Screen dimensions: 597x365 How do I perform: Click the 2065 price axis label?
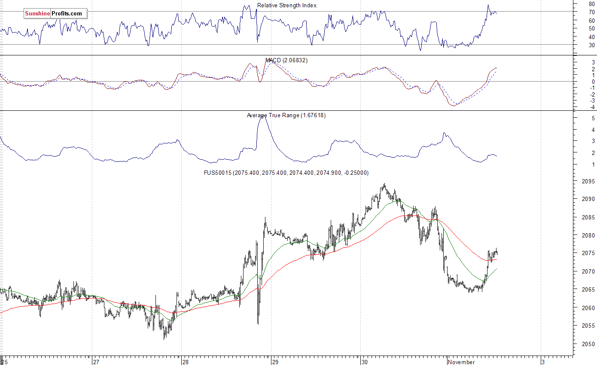coord(588,289)
